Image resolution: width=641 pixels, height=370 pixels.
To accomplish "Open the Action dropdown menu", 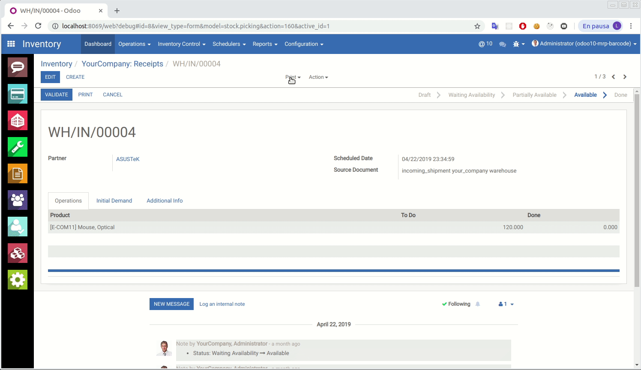I will pyautogui.click(x=318, y=77).
